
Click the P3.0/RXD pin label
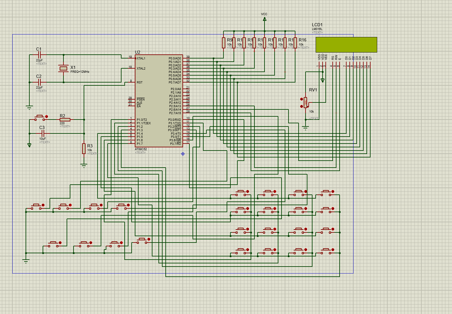tap(175, 120)
